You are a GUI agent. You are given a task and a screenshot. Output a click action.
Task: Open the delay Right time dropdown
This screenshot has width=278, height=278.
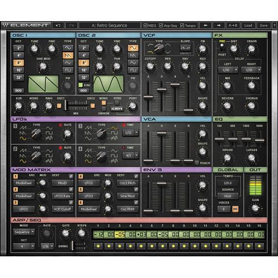(251, 70)
